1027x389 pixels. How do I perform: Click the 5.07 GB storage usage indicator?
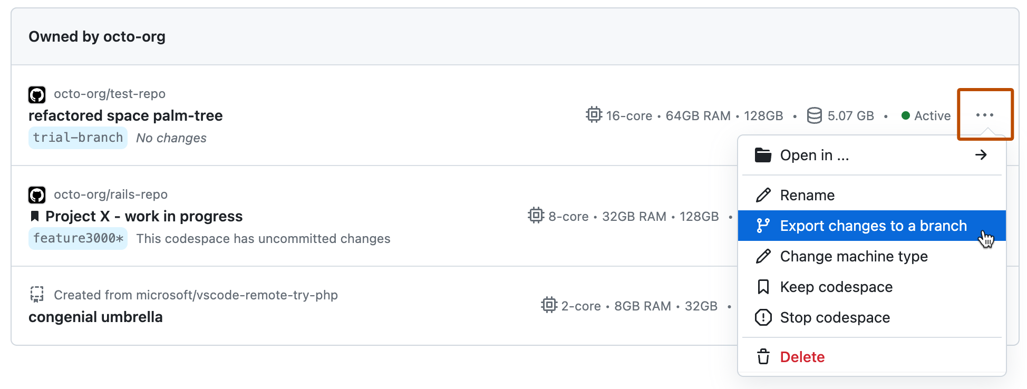click(850, 115)
